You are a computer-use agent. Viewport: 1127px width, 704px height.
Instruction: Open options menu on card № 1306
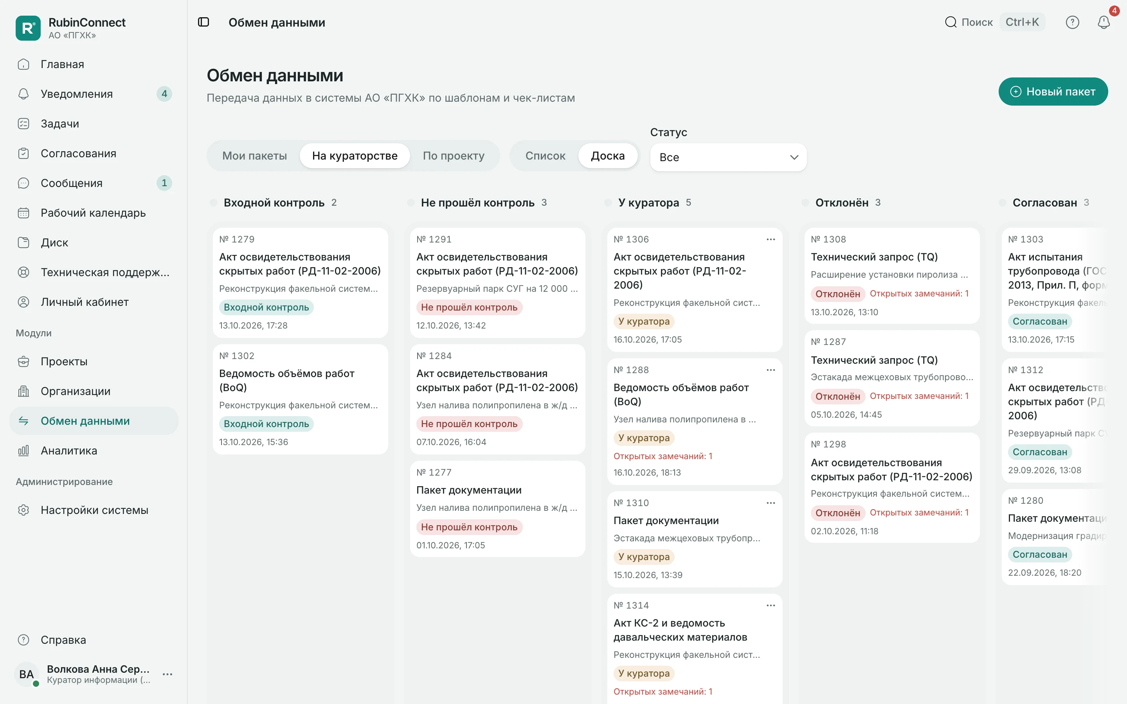click(x=771, y=239)
